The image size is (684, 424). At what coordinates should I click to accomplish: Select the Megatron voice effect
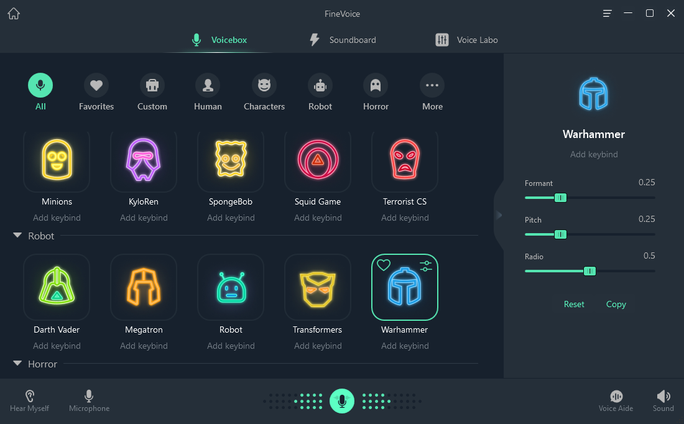[144, 287]
